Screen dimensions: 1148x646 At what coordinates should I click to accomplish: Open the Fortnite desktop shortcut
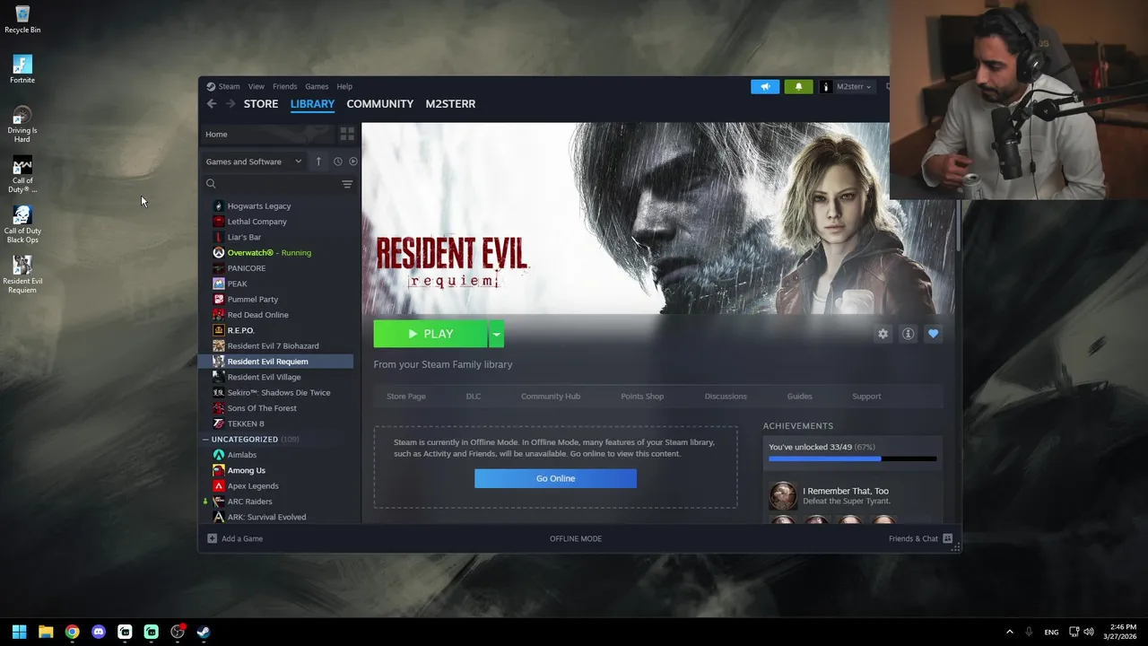click(22, 69)
